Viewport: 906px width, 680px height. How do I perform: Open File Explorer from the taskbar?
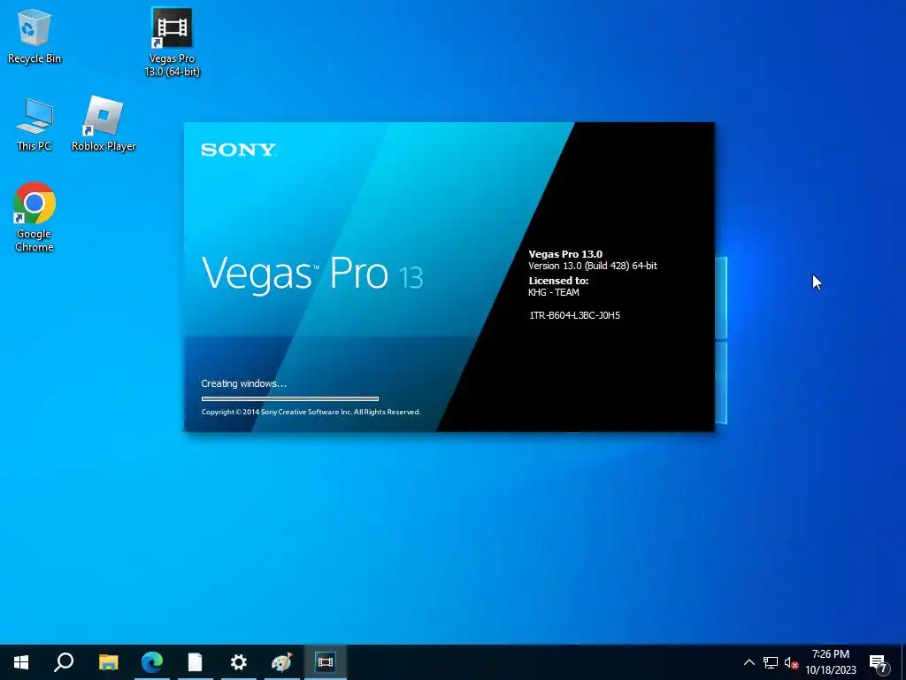coord(108,662)
